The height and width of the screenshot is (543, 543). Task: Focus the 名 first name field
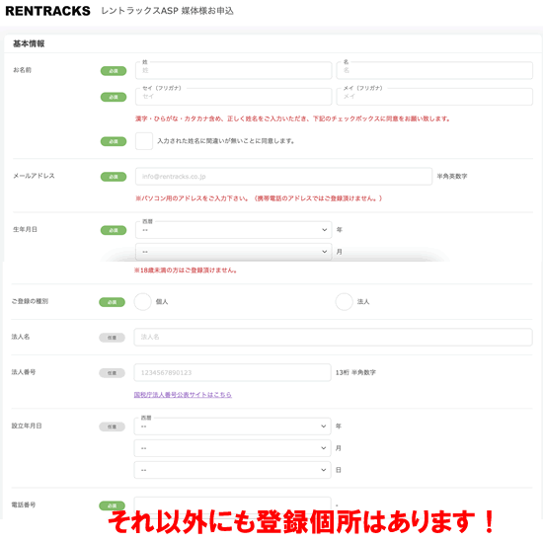pos(434,70)
